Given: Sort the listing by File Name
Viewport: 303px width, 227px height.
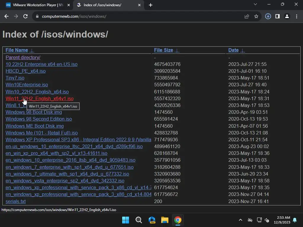Looking at the screenshot, I should click(x=17, y=50).
